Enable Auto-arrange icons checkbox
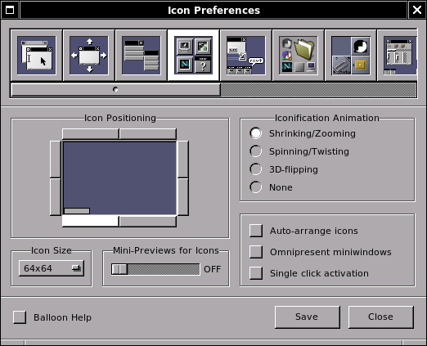This screenshot has width=427, height=346. click(x=256, y=231)
